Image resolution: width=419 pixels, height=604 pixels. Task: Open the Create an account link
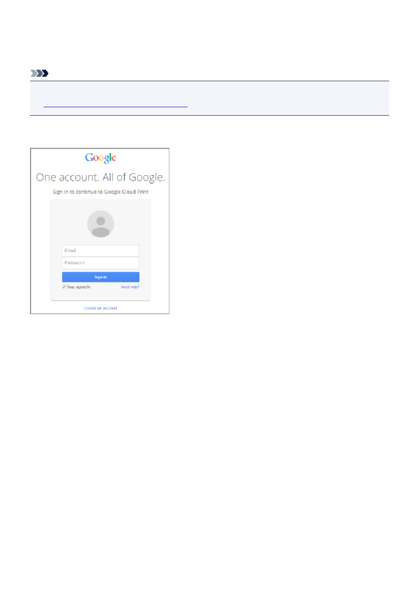[x=101, y=308]
